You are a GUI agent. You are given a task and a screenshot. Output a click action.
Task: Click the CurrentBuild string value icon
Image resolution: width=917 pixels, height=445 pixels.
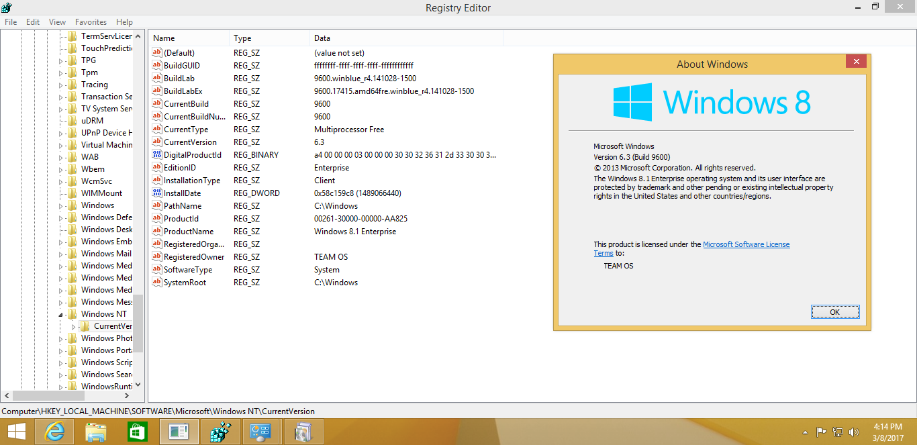pyautogui.click(x=158, y=104)
